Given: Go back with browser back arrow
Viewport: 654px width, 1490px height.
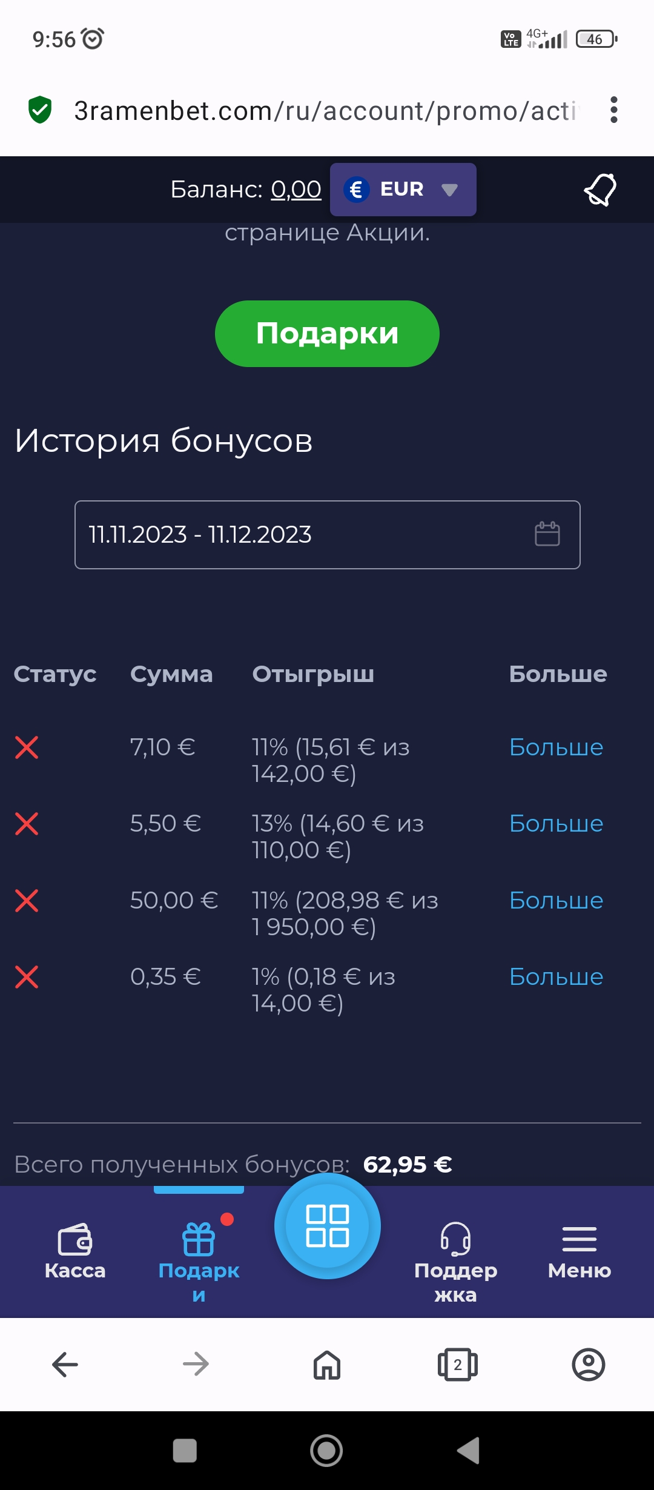Looking at the screenshot, I should tap(65, 1365).
